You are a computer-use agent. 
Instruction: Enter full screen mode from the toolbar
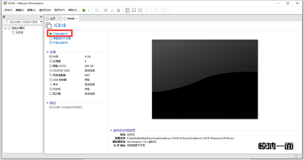click(140, 10)
